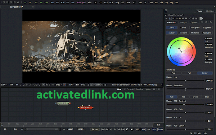Toggle APrx auto proxy mode
Viewport: 216px width, 135px height.
pyautogui.click(x=154, y=129)
